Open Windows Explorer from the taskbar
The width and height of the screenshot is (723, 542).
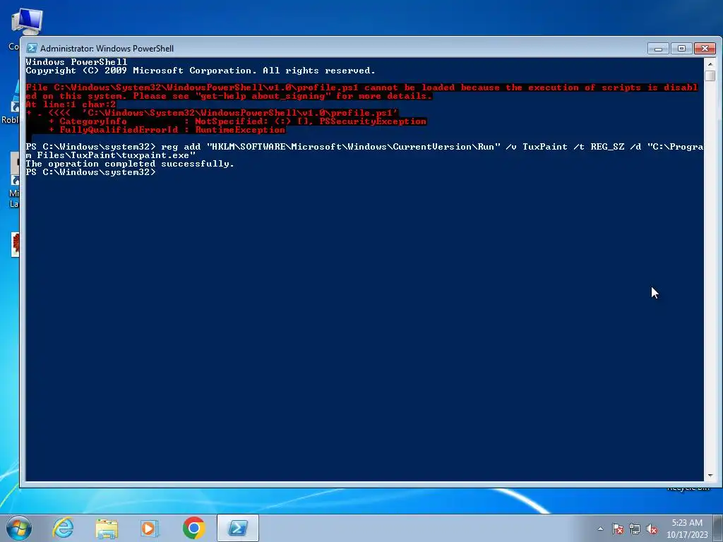tap(107, 528)
